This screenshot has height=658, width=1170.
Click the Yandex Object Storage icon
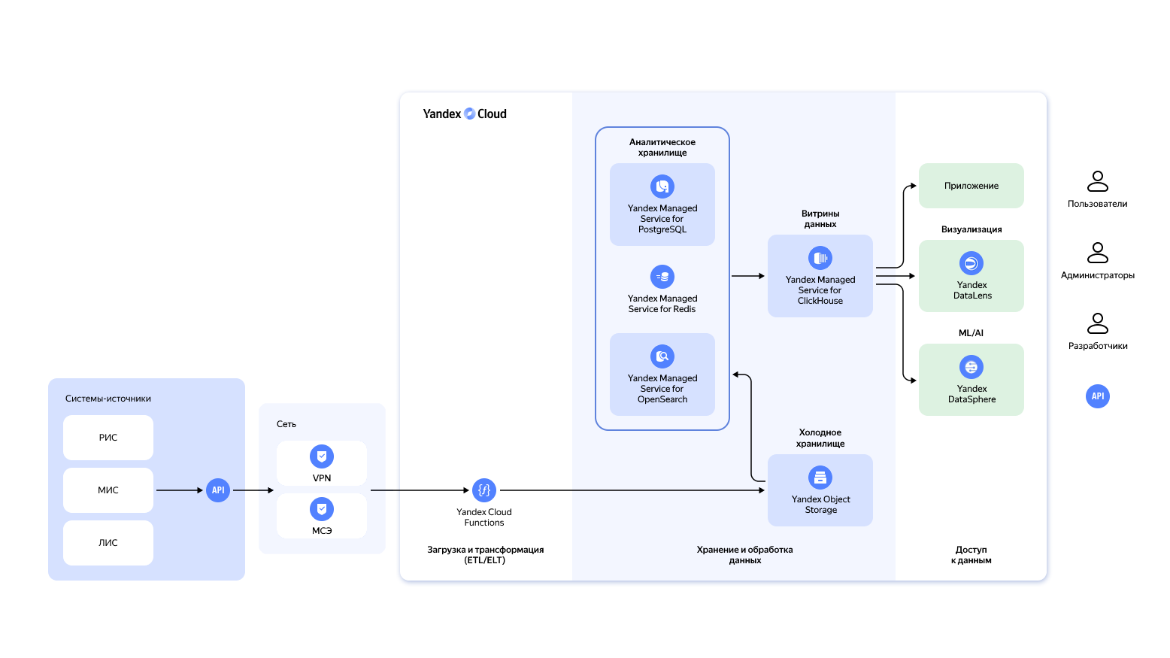(x=820, y=478)
